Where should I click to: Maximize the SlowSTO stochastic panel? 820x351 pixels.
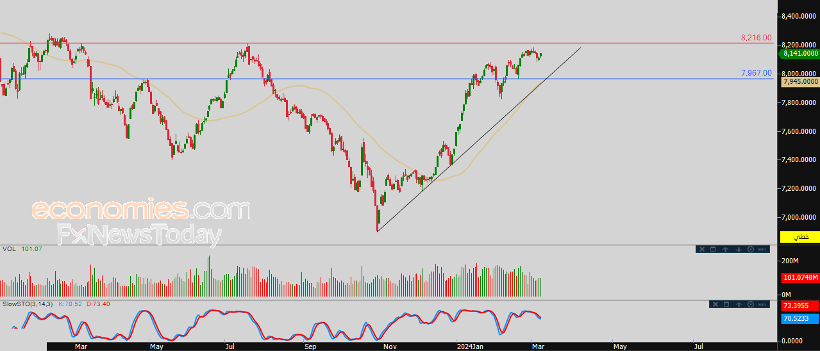[726, 304]
